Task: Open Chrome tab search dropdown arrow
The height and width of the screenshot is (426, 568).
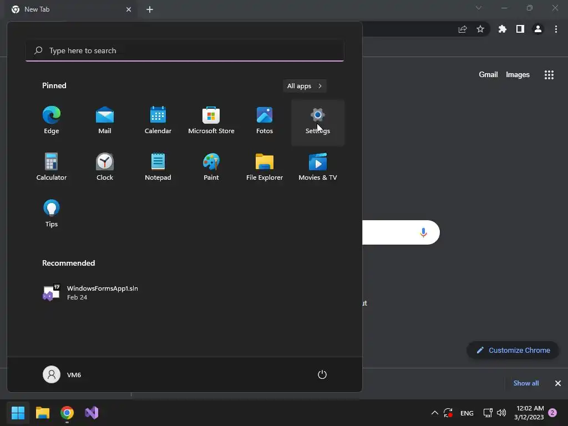Action: coord(479,8)
